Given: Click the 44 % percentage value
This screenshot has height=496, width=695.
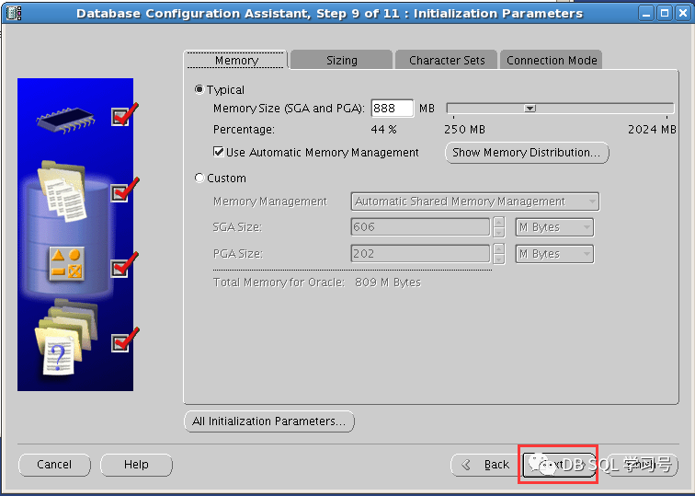Looking at the screenshot, I should coord(384,130).
